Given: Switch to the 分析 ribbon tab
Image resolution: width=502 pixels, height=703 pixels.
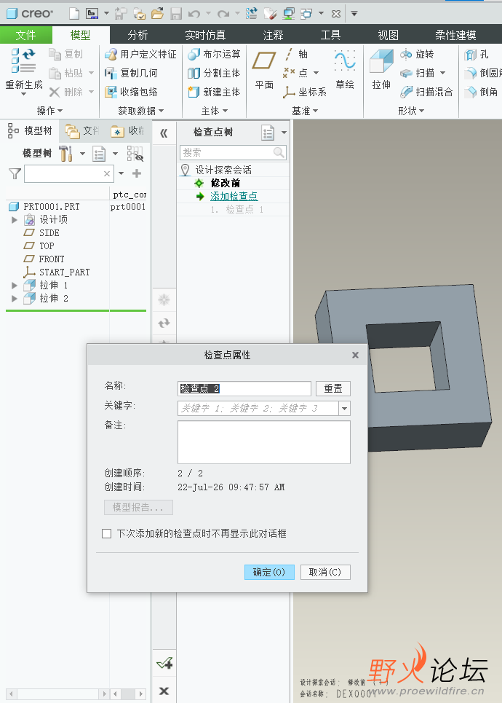Looking at the screenshot, I should click(x=138, y=35).
